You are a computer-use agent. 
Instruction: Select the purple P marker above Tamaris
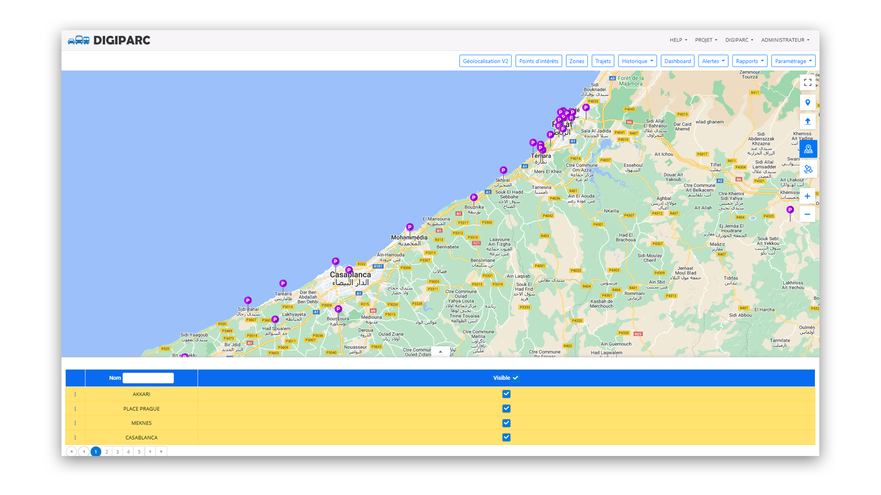[x=283, y=284]
